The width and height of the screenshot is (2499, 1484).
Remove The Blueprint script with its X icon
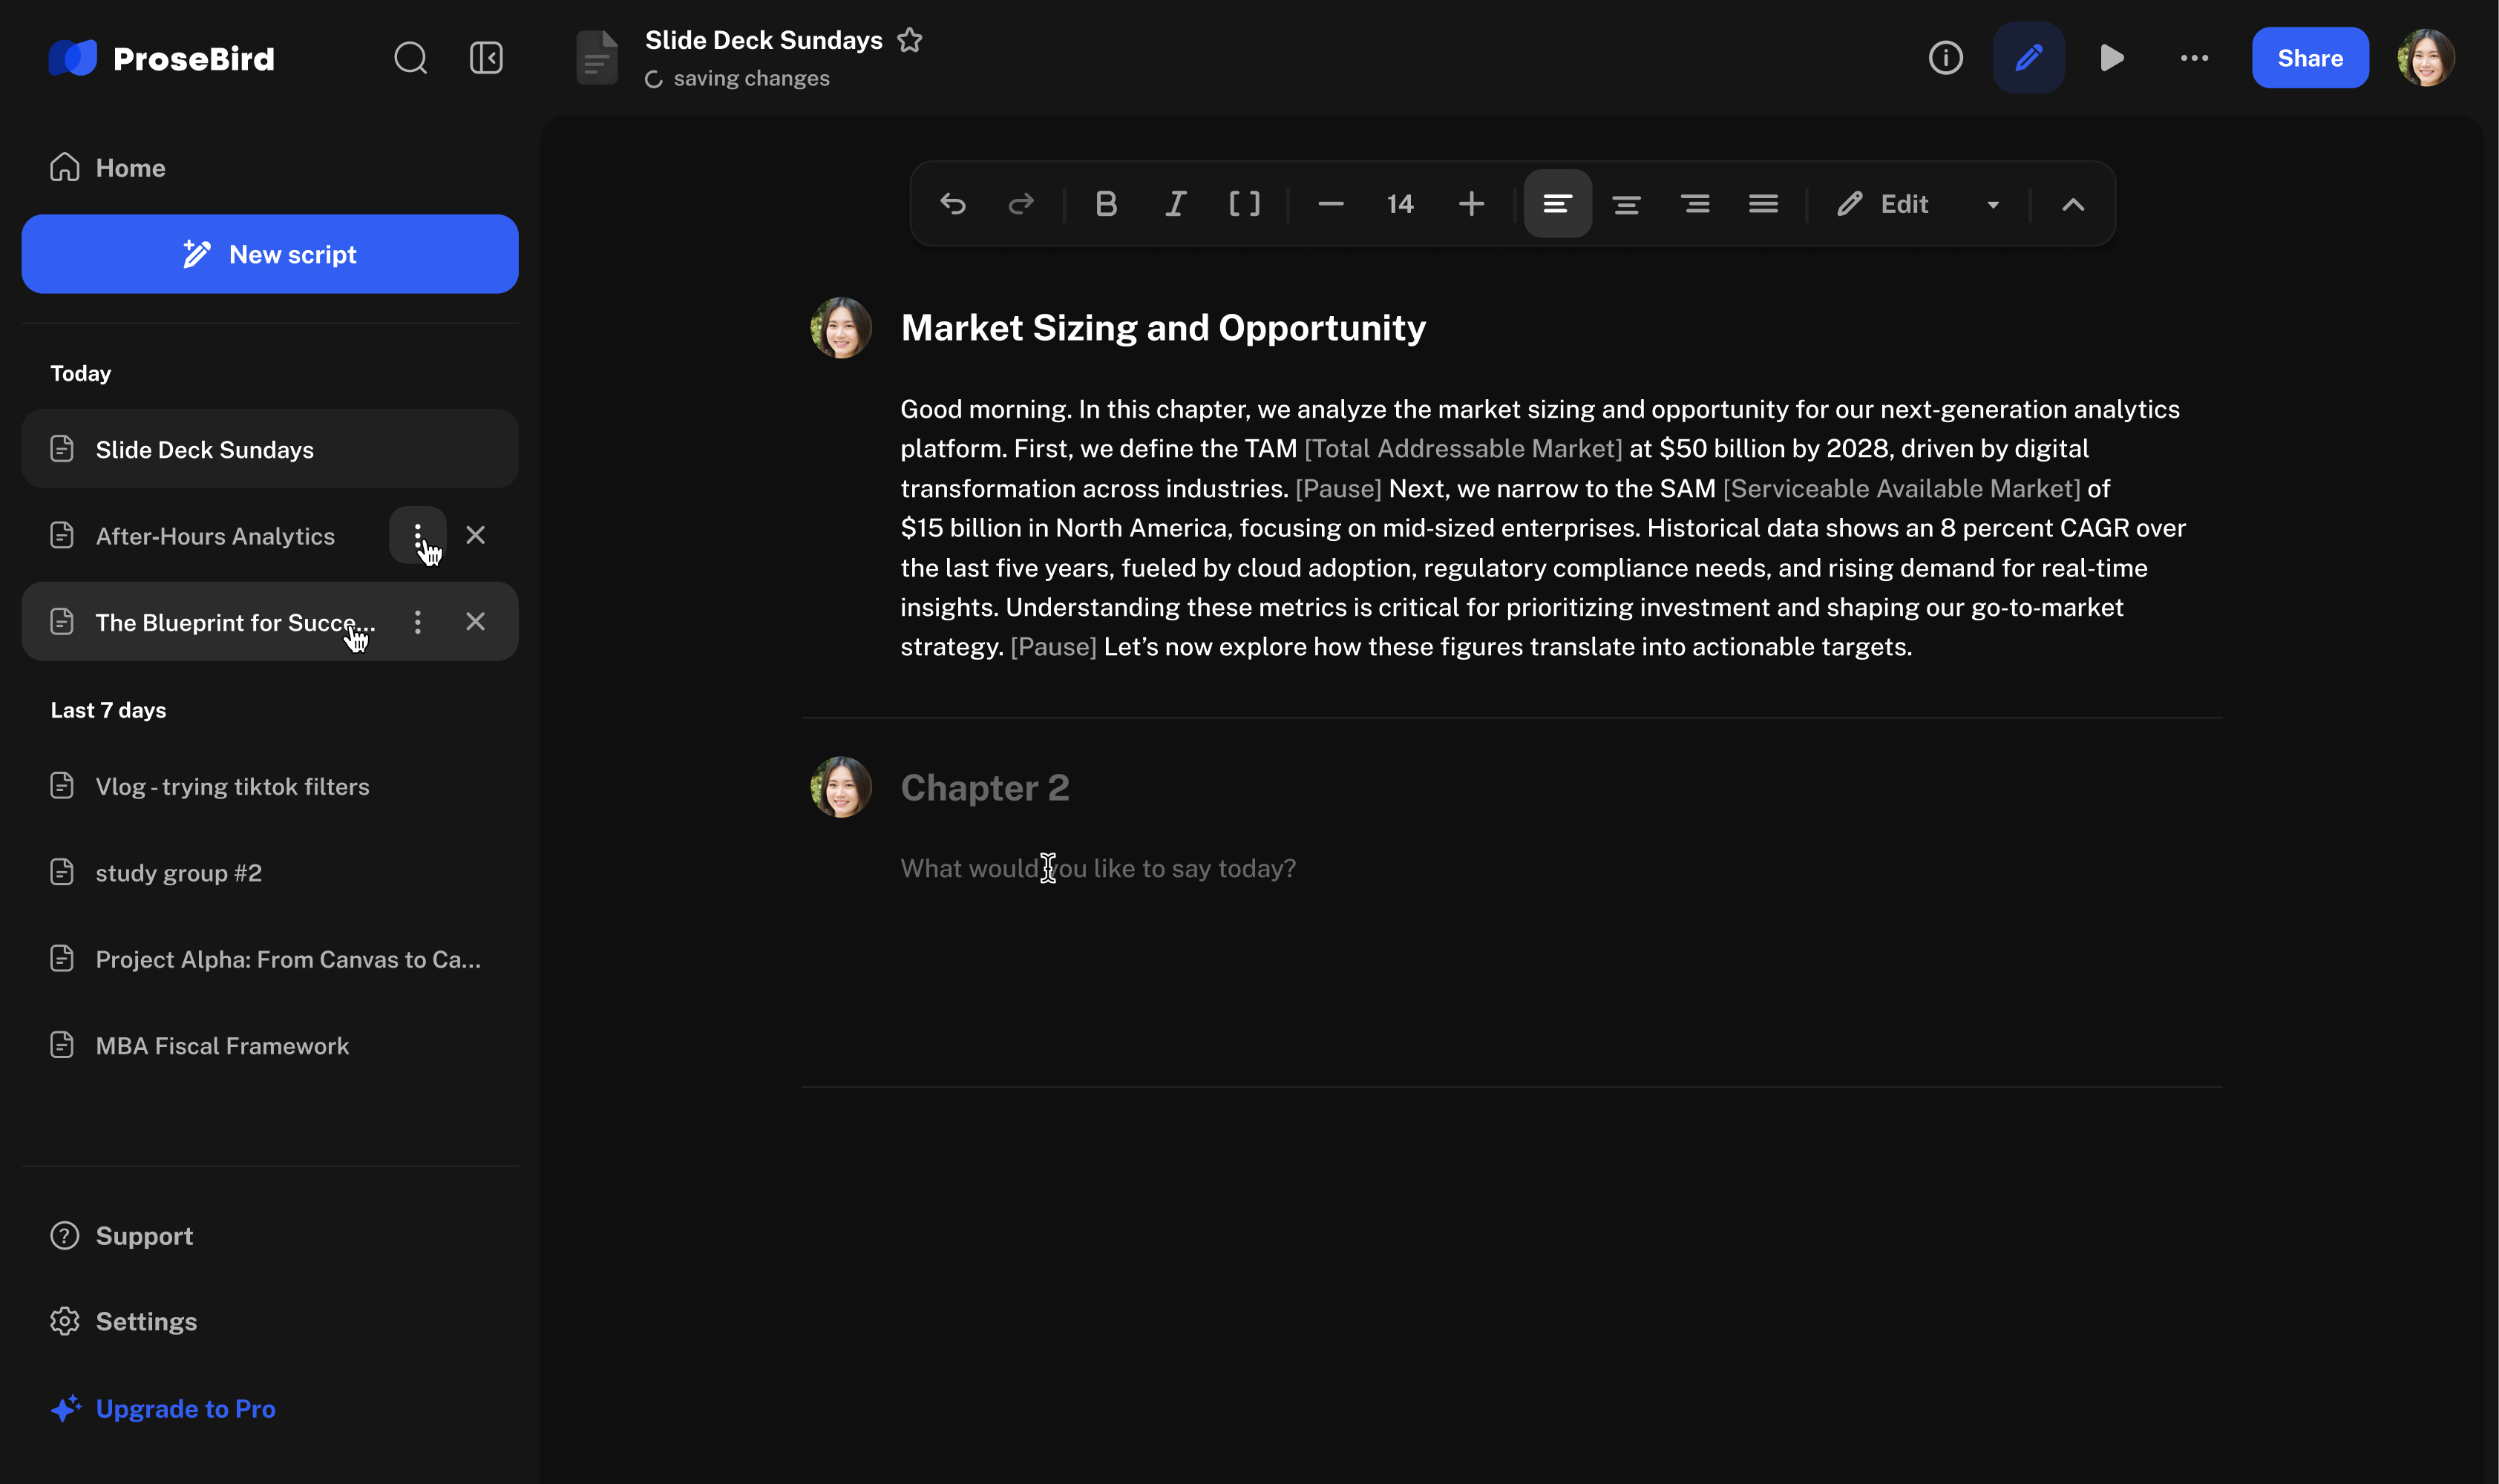point(476,622)
